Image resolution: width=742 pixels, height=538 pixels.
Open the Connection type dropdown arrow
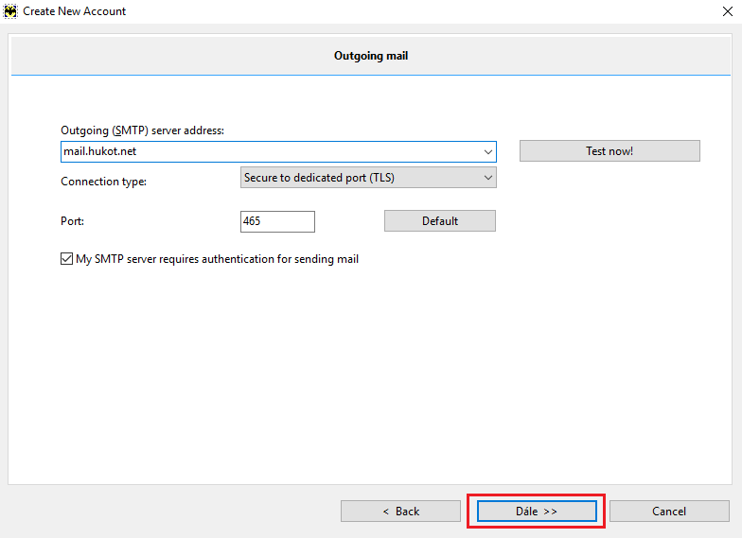(x=488, y=177)
